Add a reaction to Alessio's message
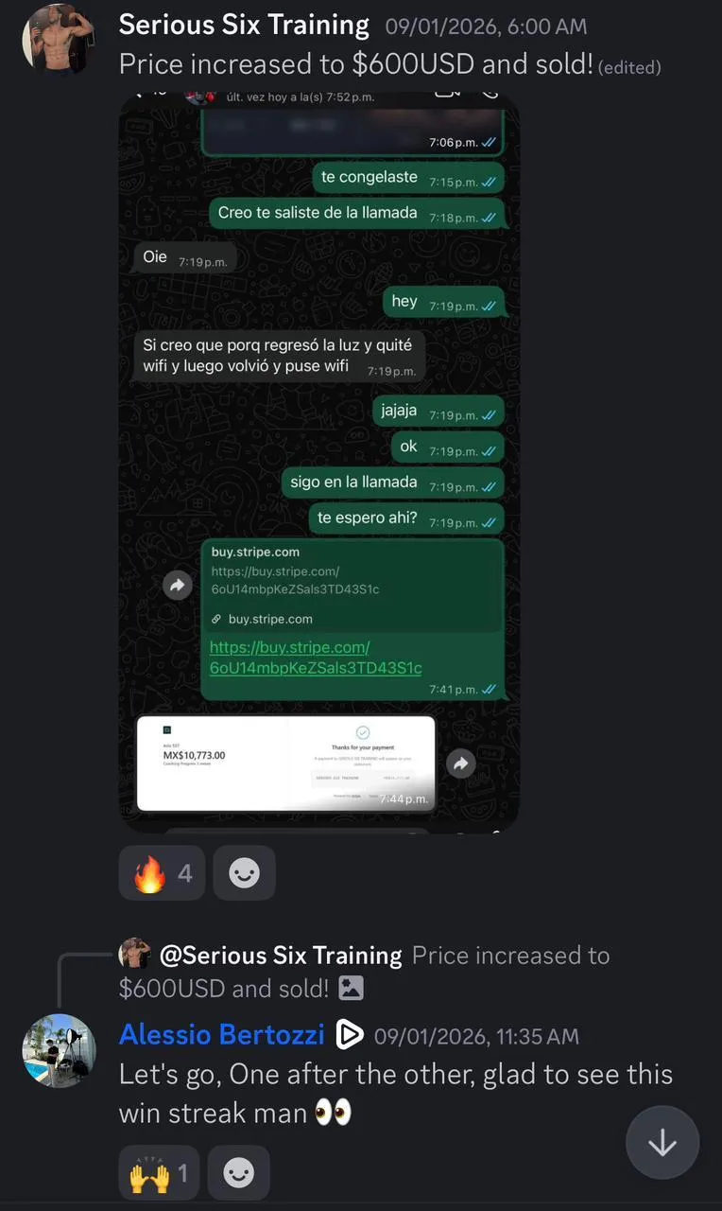The height and width of the screenshot is (1211, 722). point(238,1173)
